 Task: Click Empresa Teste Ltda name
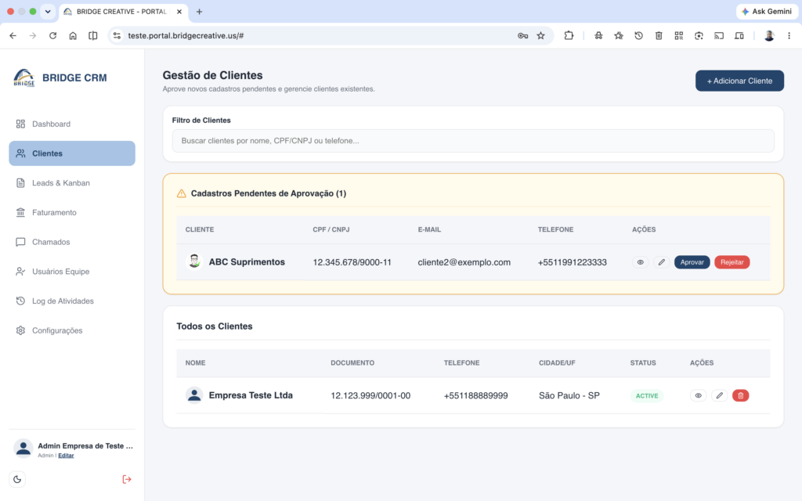click(x=251, y=395)
